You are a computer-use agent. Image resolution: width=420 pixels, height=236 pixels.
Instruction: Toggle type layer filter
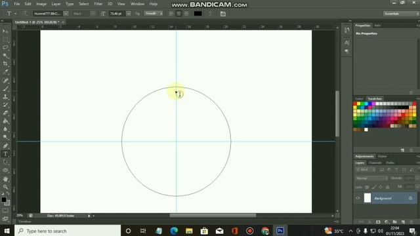click(x=396, y=170)
